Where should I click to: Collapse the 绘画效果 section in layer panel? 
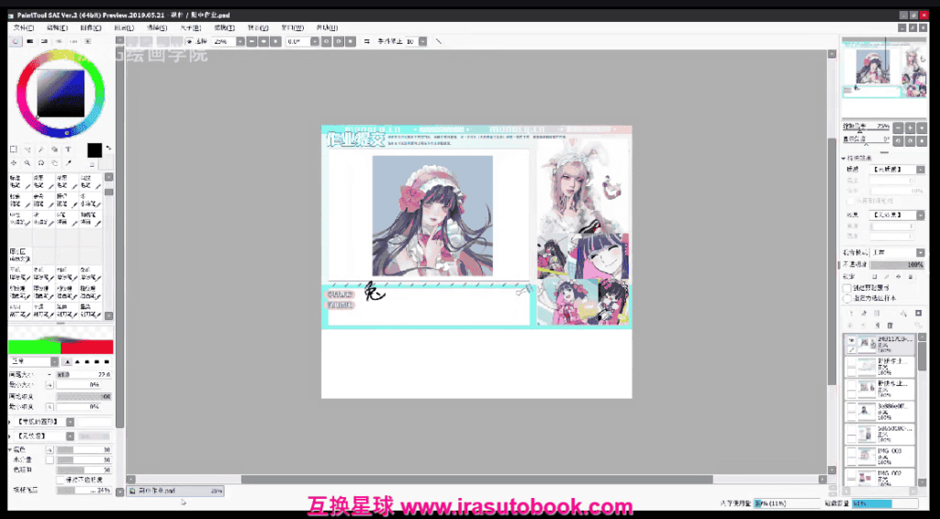click(844, 159)
